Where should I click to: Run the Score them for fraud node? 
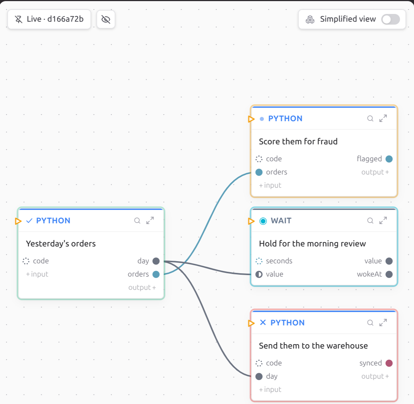coord(251,119)
